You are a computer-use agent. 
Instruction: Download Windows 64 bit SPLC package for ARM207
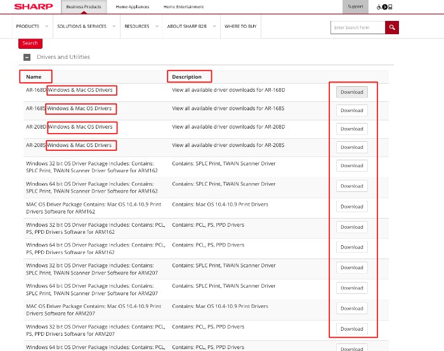coord(352,288)
